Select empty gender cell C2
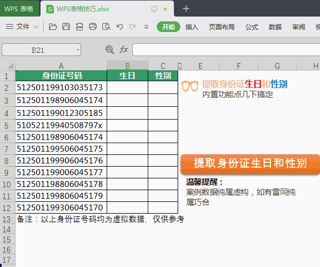Viewport: 320px width, 267px height. [163, 88]
